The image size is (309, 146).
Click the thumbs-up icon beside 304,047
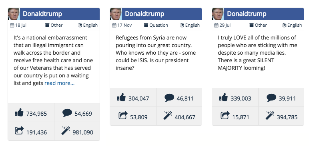tap(121, 97)
